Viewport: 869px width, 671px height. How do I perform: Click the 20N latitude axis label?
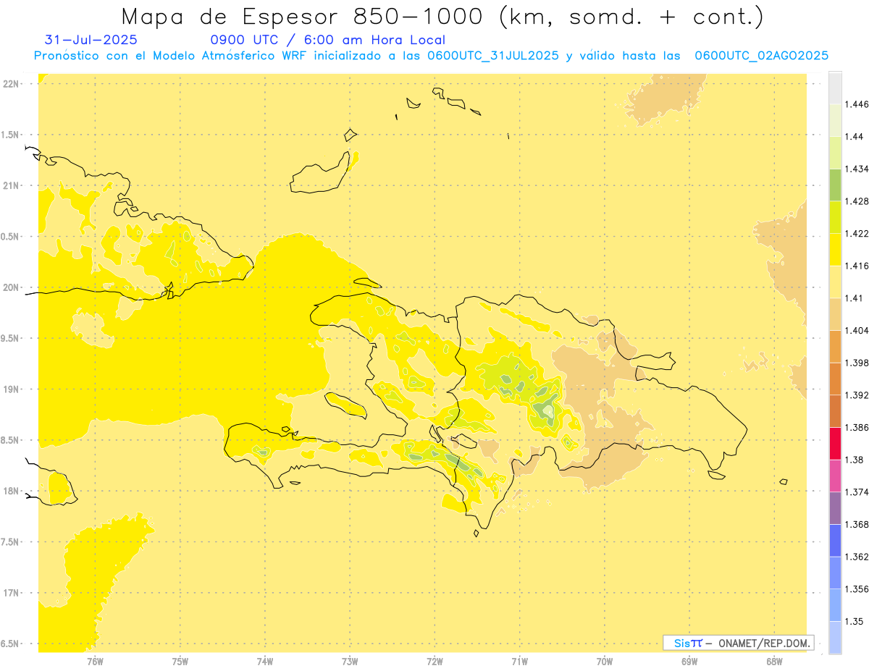coord(11,288)
